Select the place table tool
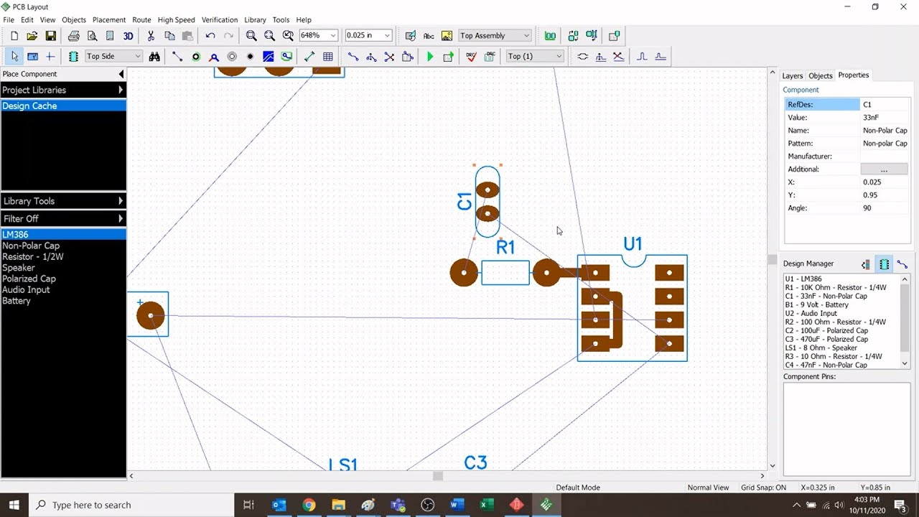Image resolution: width=919 pixels, height=517 pixels. click(328, 56)
